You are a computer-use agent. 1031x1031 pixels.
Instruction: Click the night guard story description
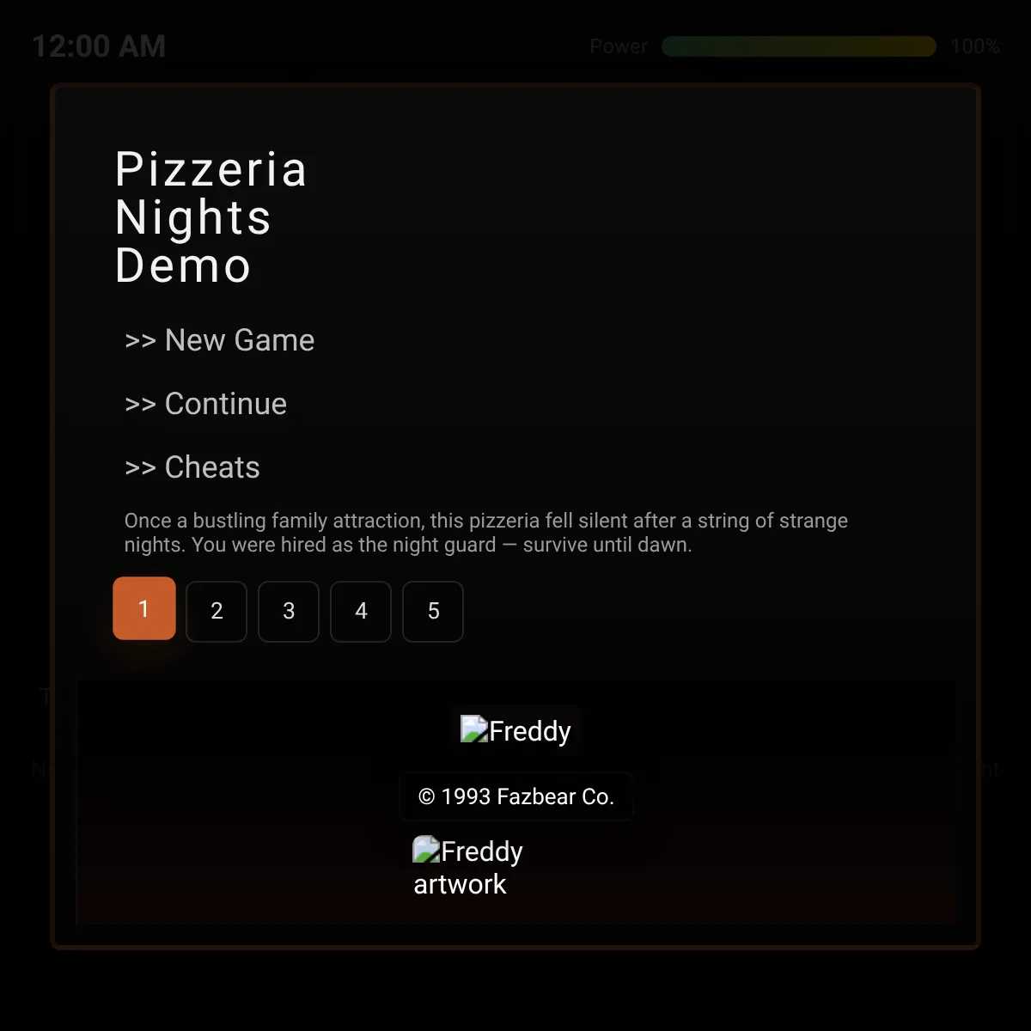click(486, 533)
